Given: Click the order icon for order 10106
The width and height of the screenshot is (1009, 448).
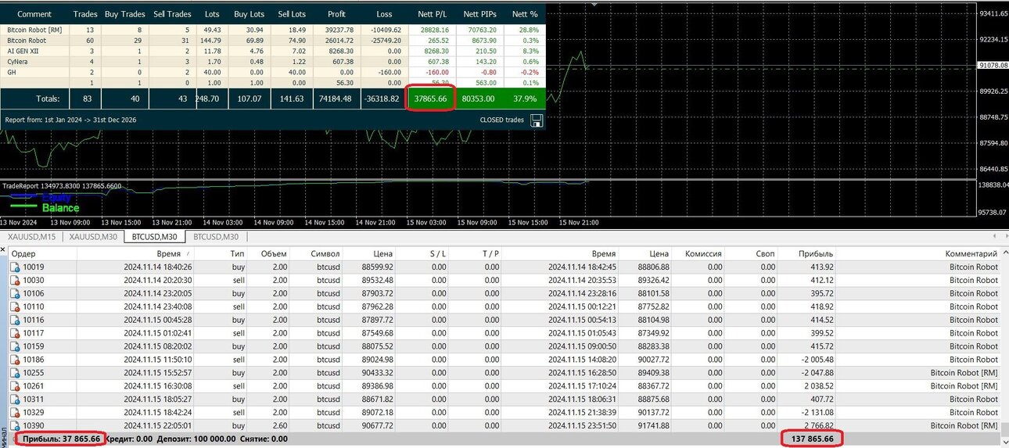Looking at the screenshot, I should (x=15, y=293).
